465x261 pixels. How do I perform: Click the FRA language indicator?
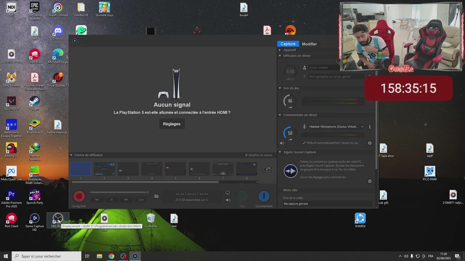point(430,256)
